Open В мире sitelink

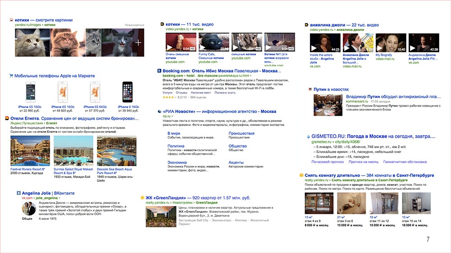[174, 133]
